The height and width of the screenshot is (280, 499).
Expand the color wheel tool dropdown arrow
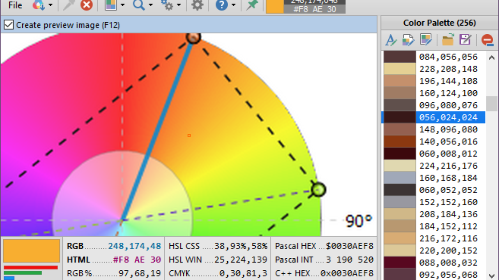coord(50,5)
